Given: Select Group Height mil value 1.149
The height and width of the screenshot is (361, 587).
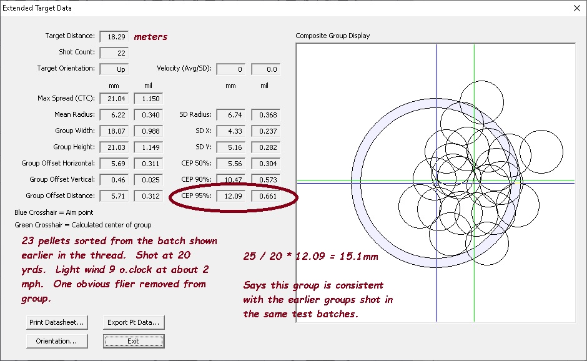Looking at the screenshot, I should point(149,147).
